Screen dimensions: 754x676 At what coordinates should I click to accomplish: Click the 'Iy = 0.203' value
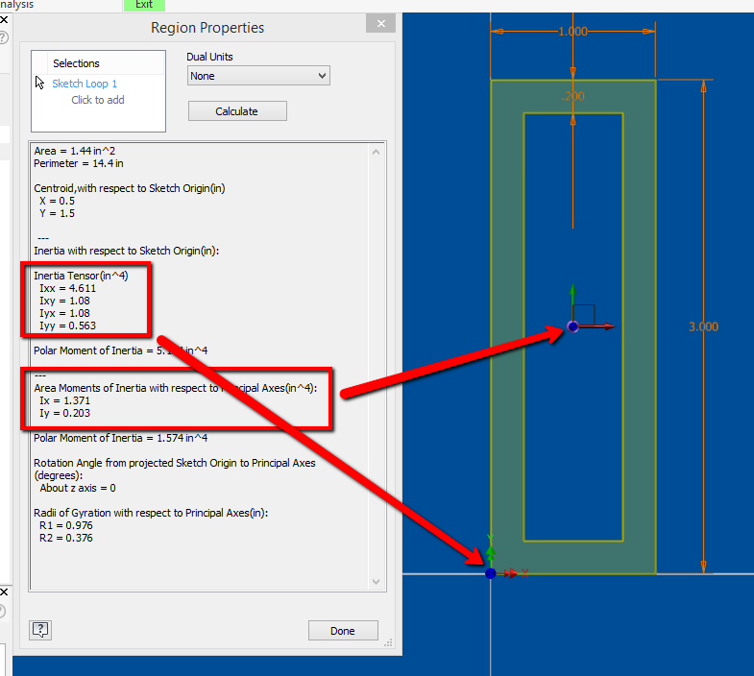coord(65,414)
